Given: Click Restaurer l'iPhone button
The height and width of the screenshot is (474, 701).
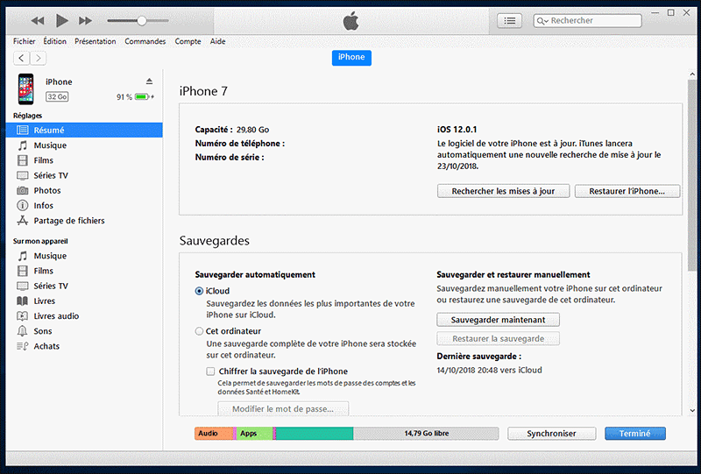Looking at the screenshot, I should click(627, 191).
